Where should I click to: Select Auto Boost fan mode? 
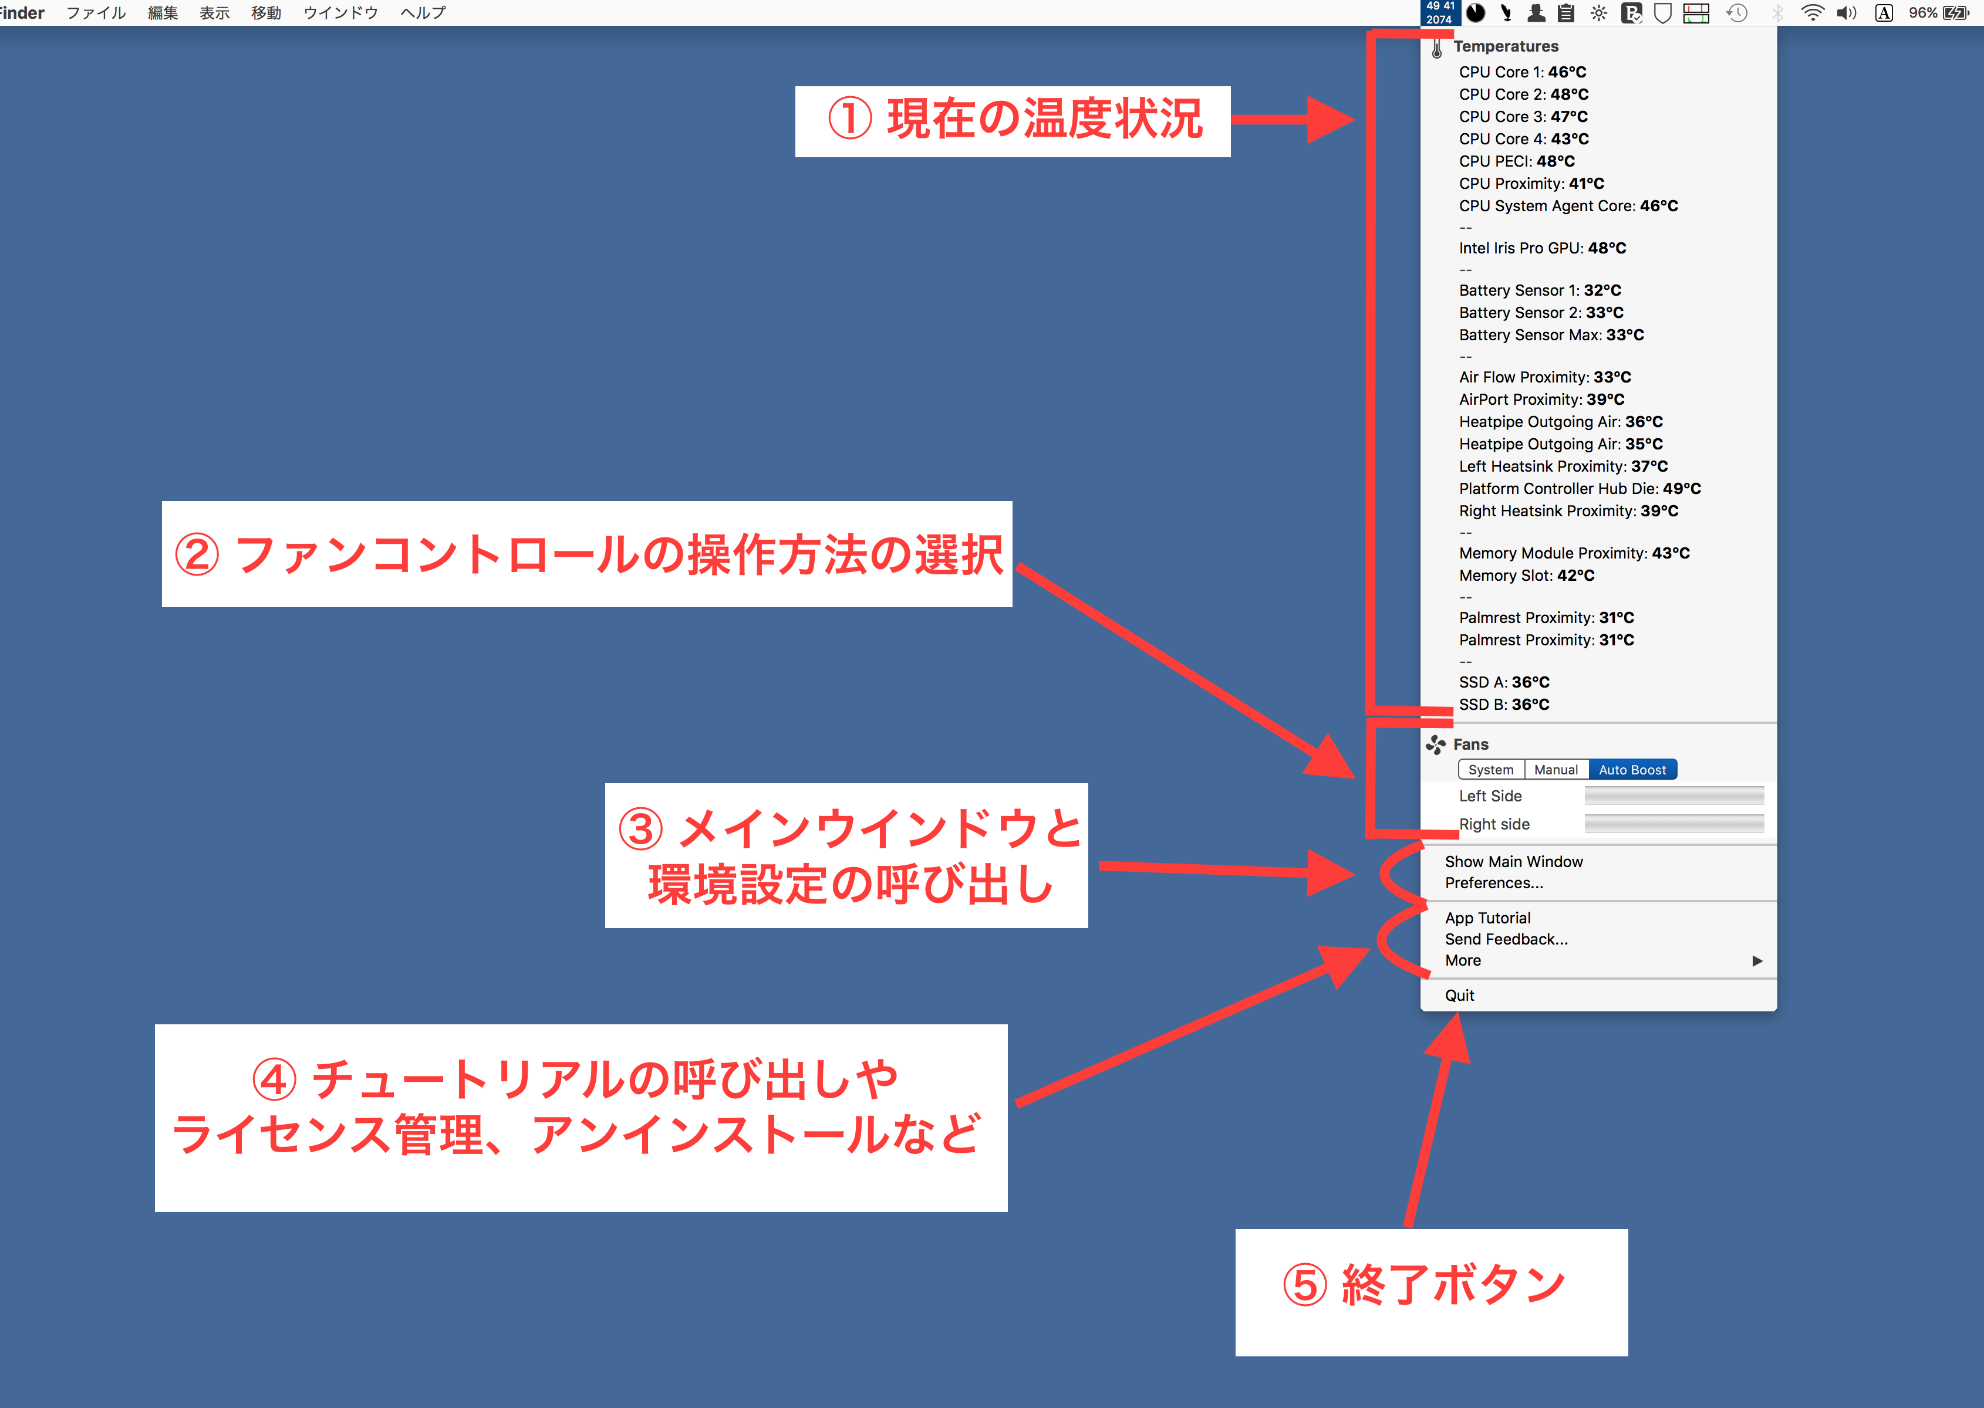tap(1632, 770)
